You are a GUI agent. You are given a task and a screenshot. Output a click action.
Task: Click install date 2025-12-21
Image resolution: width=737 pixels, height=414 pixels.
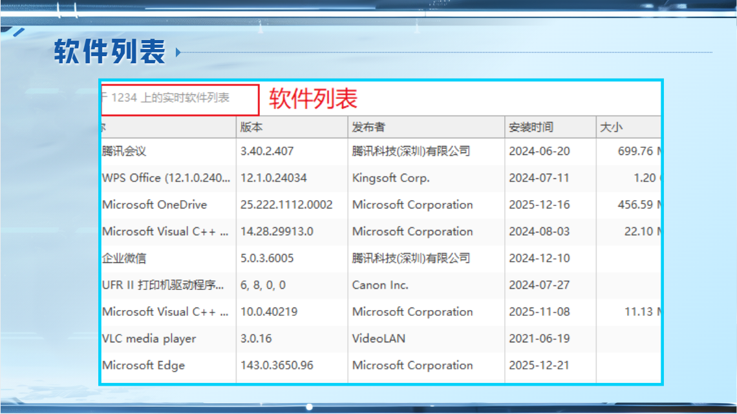point(539,365)
